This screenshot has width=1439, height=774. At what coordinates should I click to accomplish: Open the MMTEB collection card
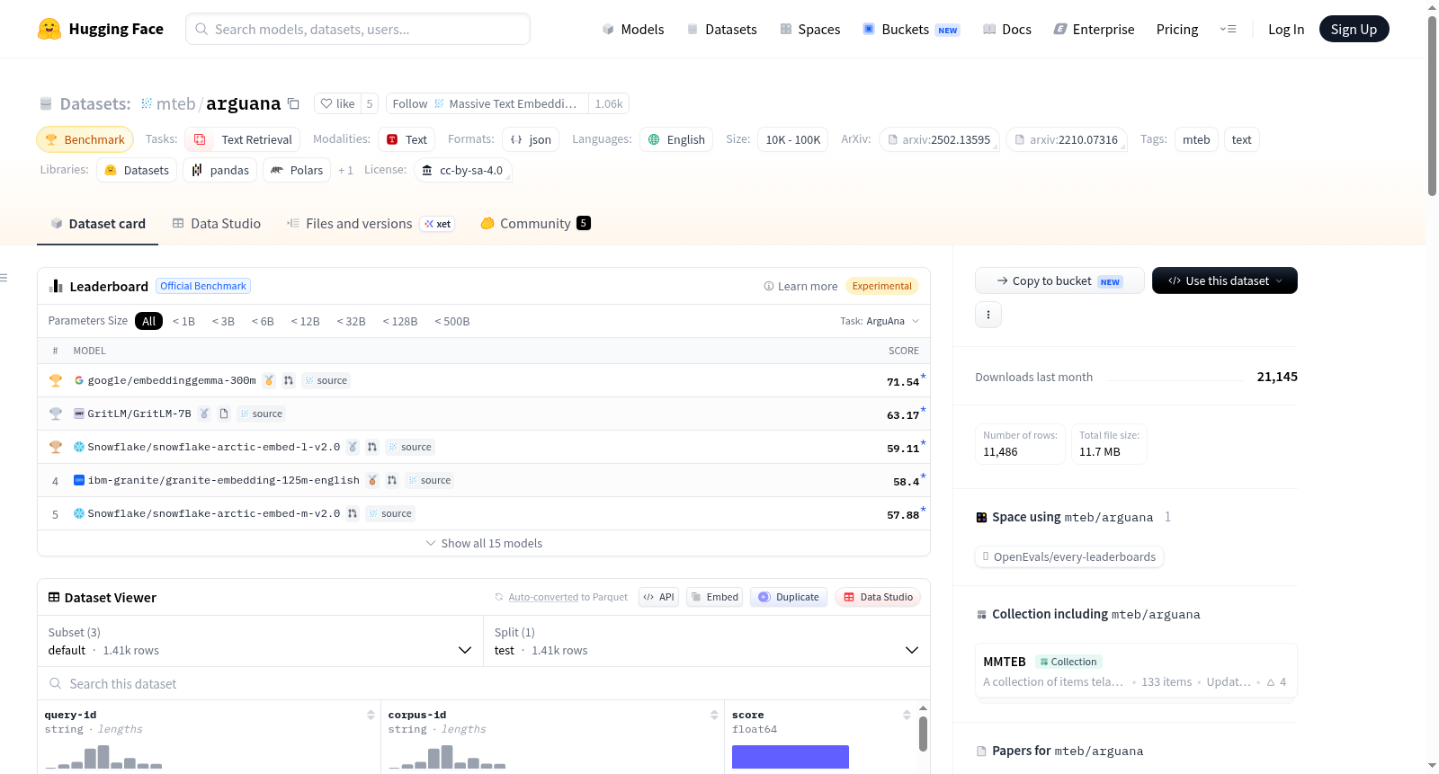pyautogui.click(x=1136, y=672)
